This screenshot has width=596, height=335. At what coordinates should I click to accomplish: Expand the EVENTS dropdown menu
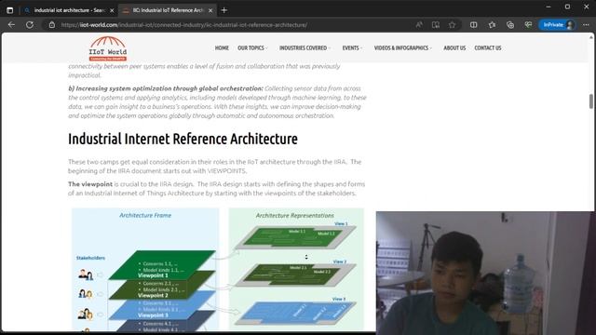(x=352, y=47)
